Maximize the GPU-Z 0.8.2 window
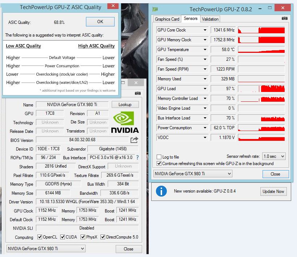Screen dimensions: 297x257 click(270, 8)
